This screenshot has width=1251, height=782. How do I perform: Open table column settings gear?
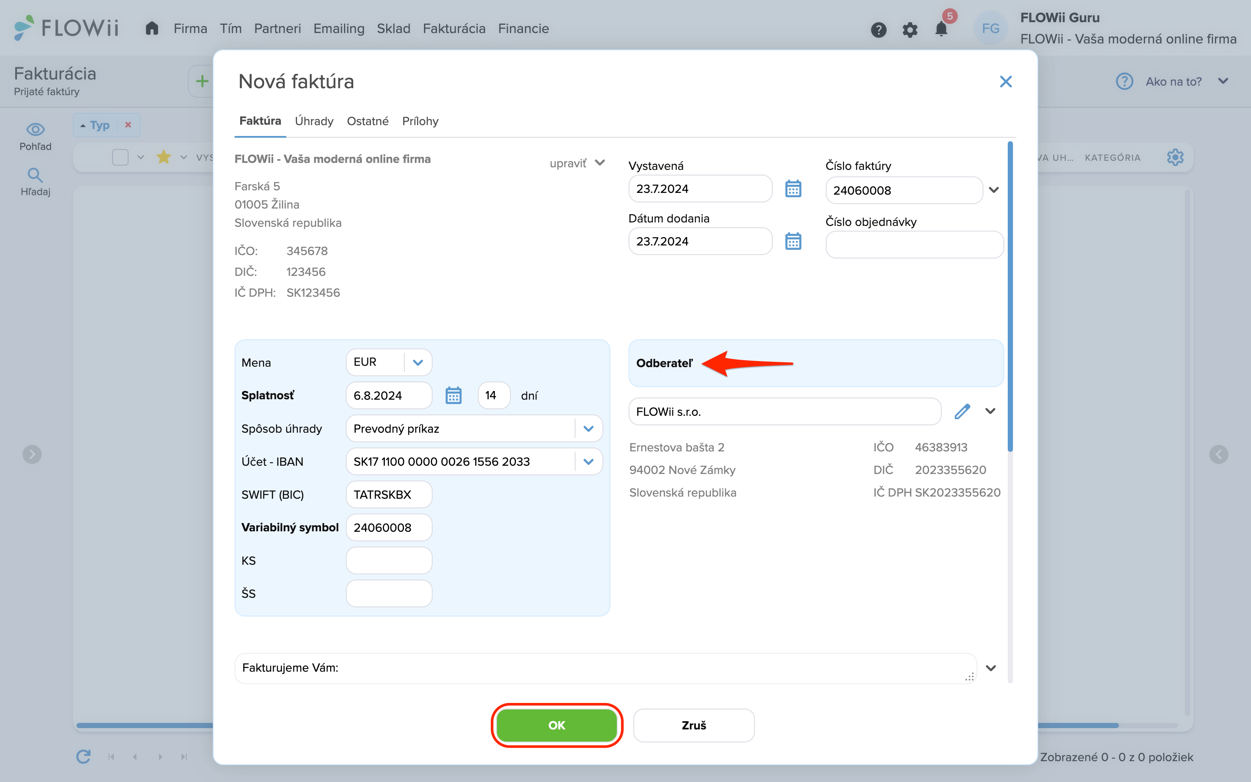(x=1175, y=157)
